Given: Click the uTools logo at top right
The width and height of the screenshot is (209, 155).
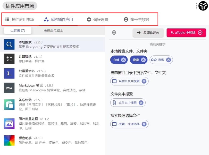Looking at the screenshot, I should (203, 6).
